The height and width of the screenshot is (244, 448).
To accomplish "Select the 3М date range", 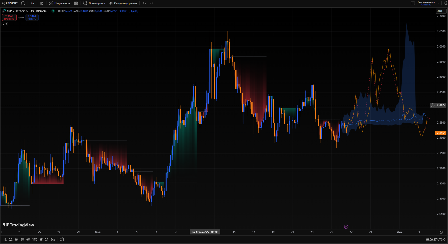I will pos(22,239).
